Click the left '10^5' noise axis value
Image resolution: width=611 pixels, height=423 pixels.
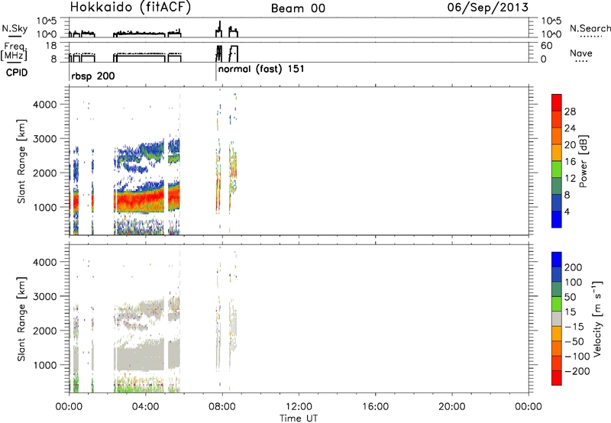[47, 21]
